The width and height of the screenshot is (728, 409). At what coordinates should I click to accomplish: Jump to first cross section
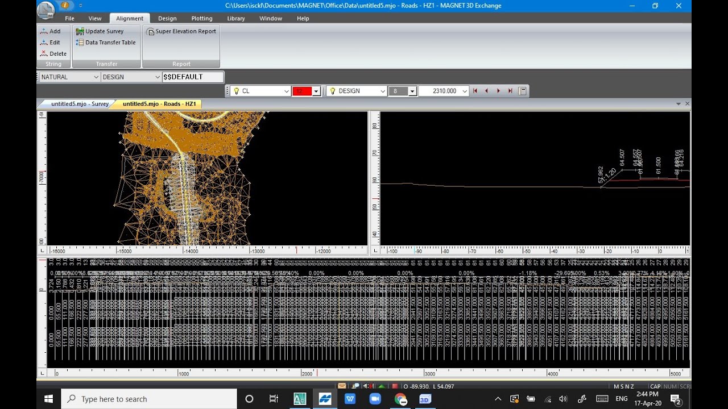tap(475, 91)
